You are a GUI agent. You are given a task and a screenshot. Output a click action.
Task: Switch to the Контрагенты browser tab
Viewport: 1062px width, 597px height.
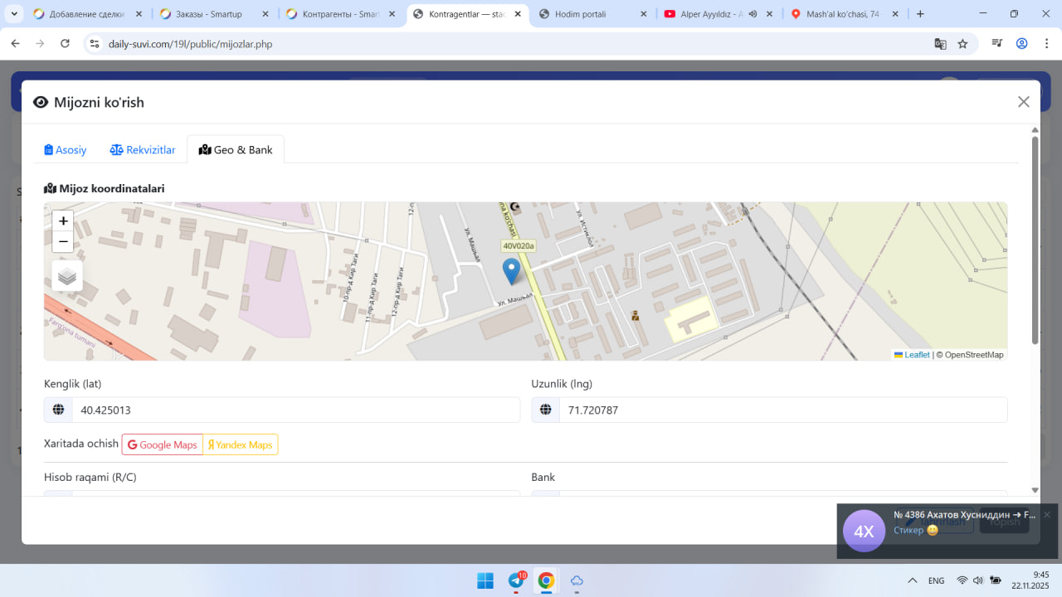click(341, 14)
